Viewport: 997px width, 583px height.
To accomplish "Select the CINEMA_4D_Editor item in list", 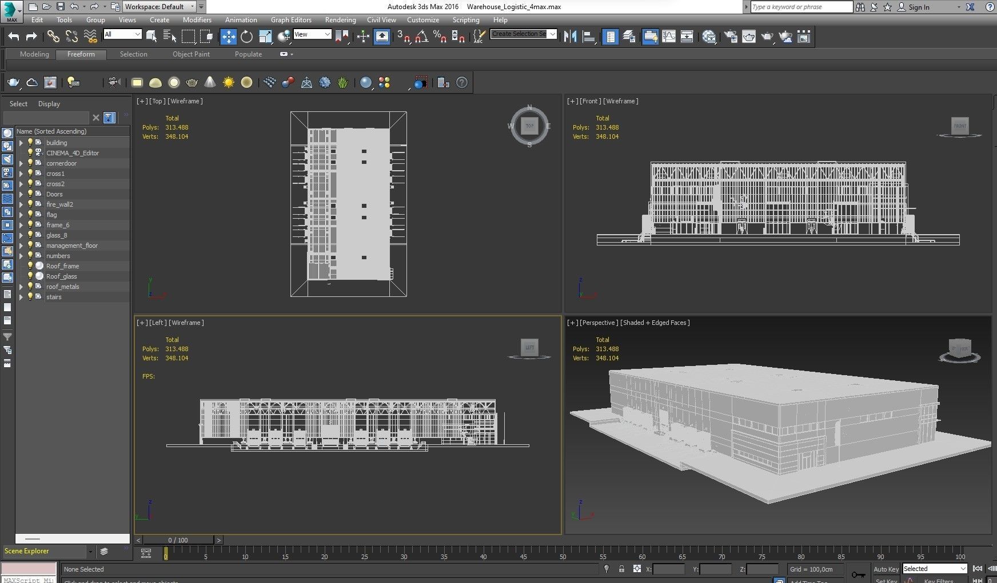I will coord(73,153).
